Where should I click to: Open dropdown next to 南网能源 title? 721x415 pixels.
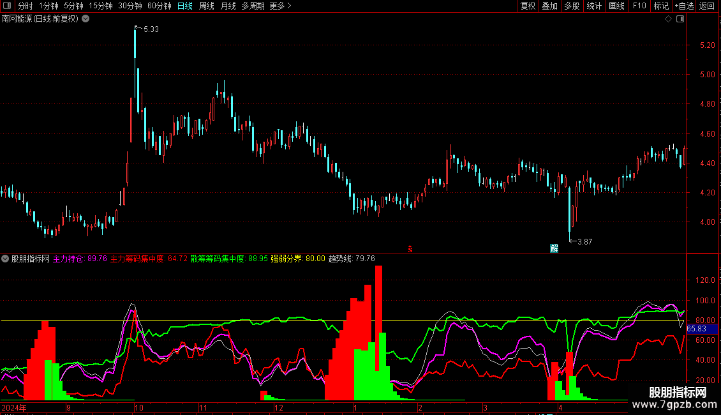[85, 19]
